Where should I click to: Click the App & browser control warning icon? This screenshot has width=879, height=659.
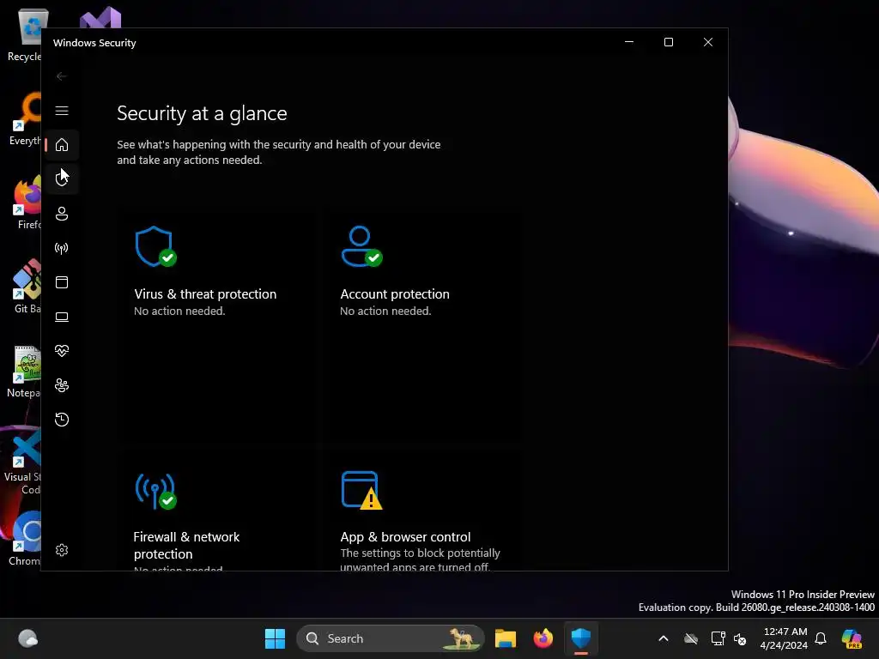pos(361,490)
